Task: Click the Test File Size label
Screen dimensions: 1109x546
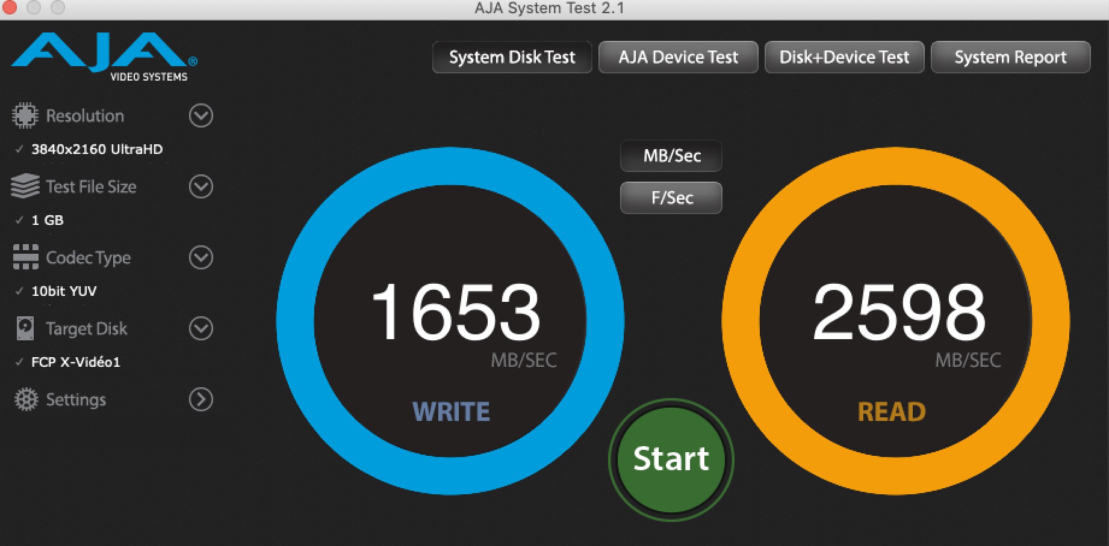Action: point(92,186)
